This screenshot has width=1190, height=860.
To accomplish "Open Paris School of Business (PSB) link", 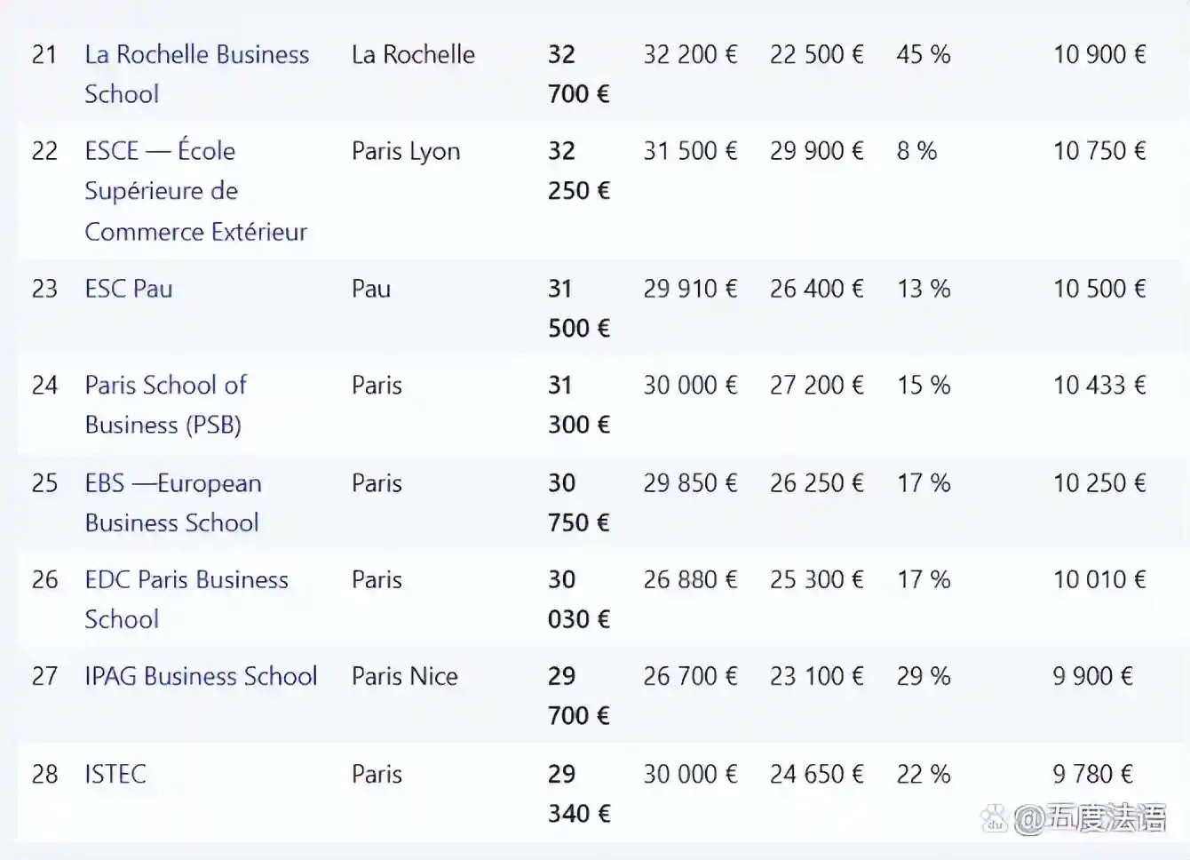I will [165, 386].
